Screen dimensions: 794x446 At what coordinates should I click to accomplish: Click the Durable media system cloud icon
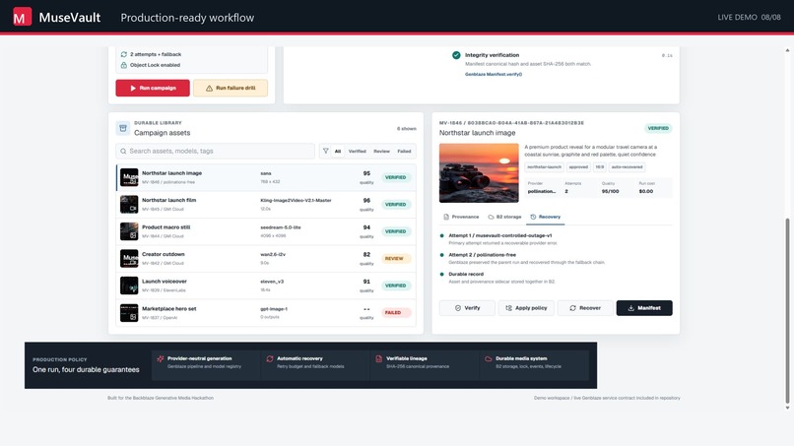pyautogui.click(x=489, y=359)
